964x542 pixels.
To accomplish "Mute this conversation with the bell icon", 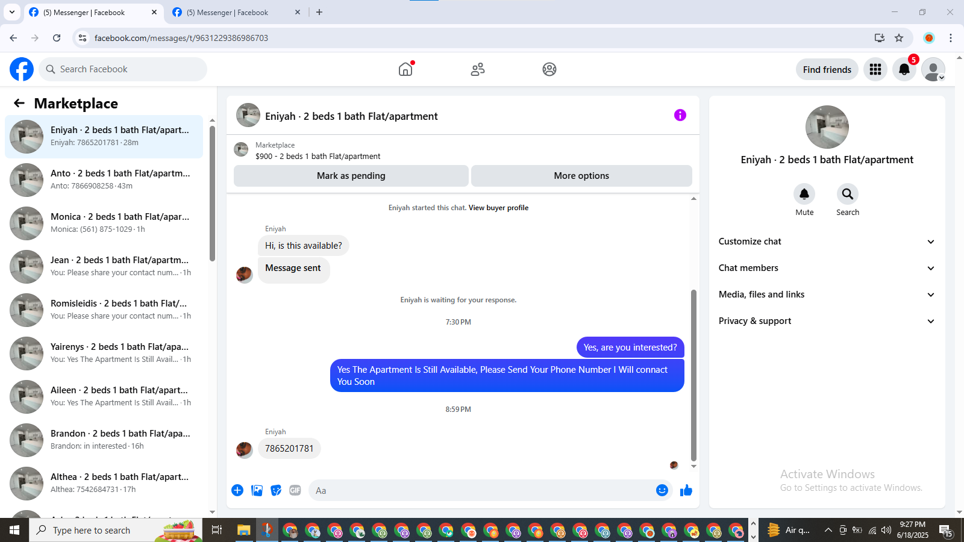I will click(x=804, y=194).
